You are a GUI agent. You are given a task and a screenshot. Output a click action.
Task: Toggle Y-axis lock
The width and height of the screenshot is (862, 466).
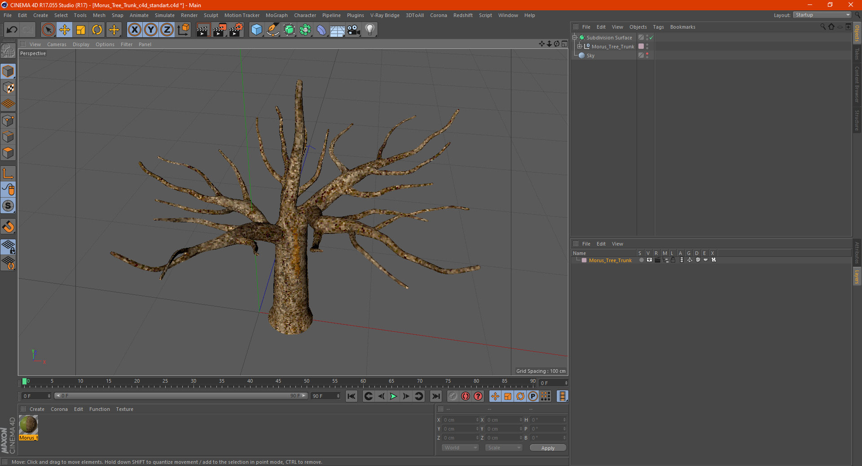[x=151, y=30]
